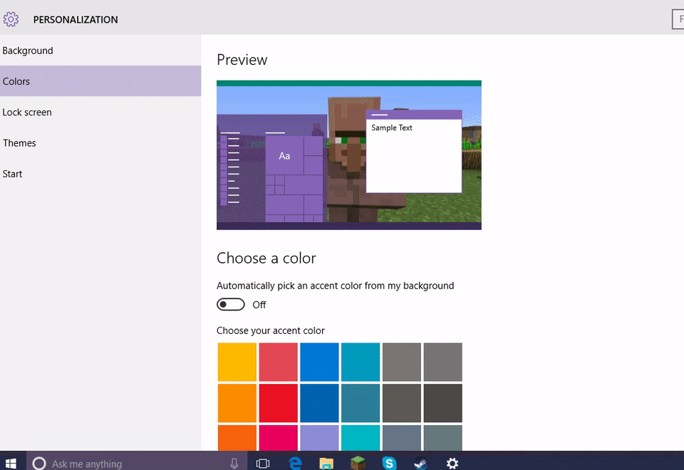Viewport: 684px width, 470px height.
Task: Launch Microsoft Edge from the taskbar
Action: [x=295, y=463]
